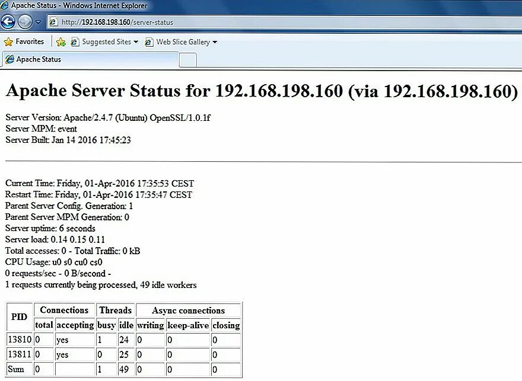Image resolution: width=522 pixels, height=381 pixels.
Task: Click the 'writing' sub-header cell
Action: [151, 325]
